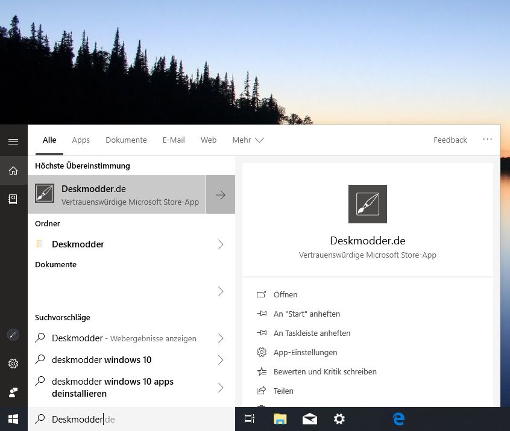
Task: Switch to the Apps tab
Action: 81,140
